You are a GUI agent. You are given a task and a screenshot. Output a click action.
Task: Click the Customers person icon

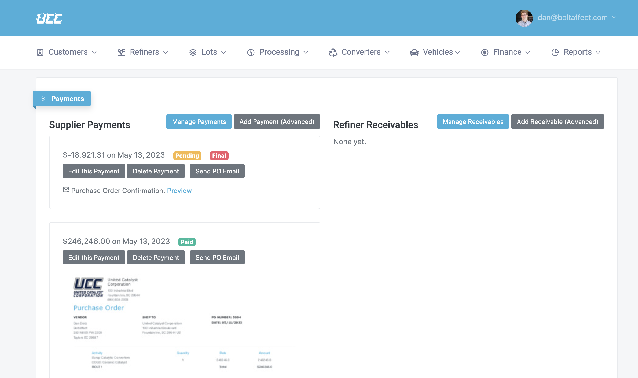pos(40,52)
